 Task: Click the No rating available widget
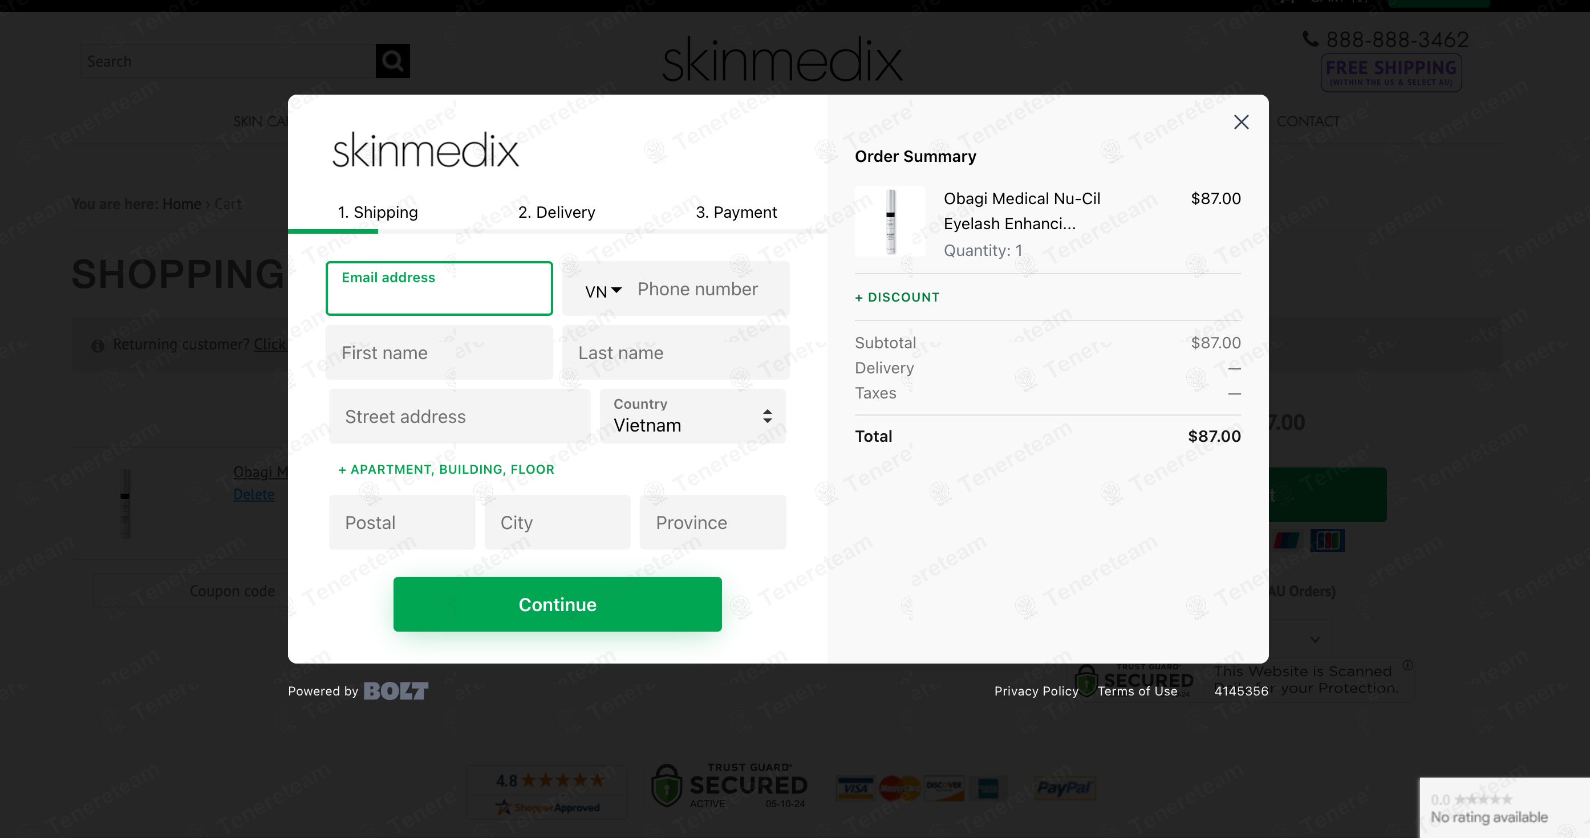(x=1504, y=808)
